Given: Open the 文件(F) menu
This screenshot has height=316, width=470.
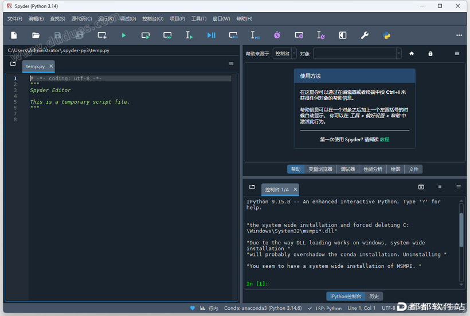Looking at the screenshot, I should click(15, 19).
